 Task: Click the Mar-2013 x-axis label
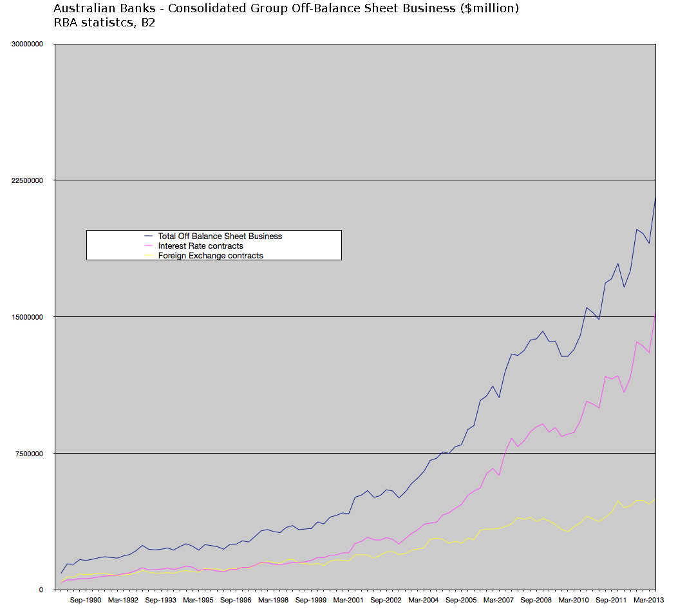pyautogui.click(x=648, y=600)
